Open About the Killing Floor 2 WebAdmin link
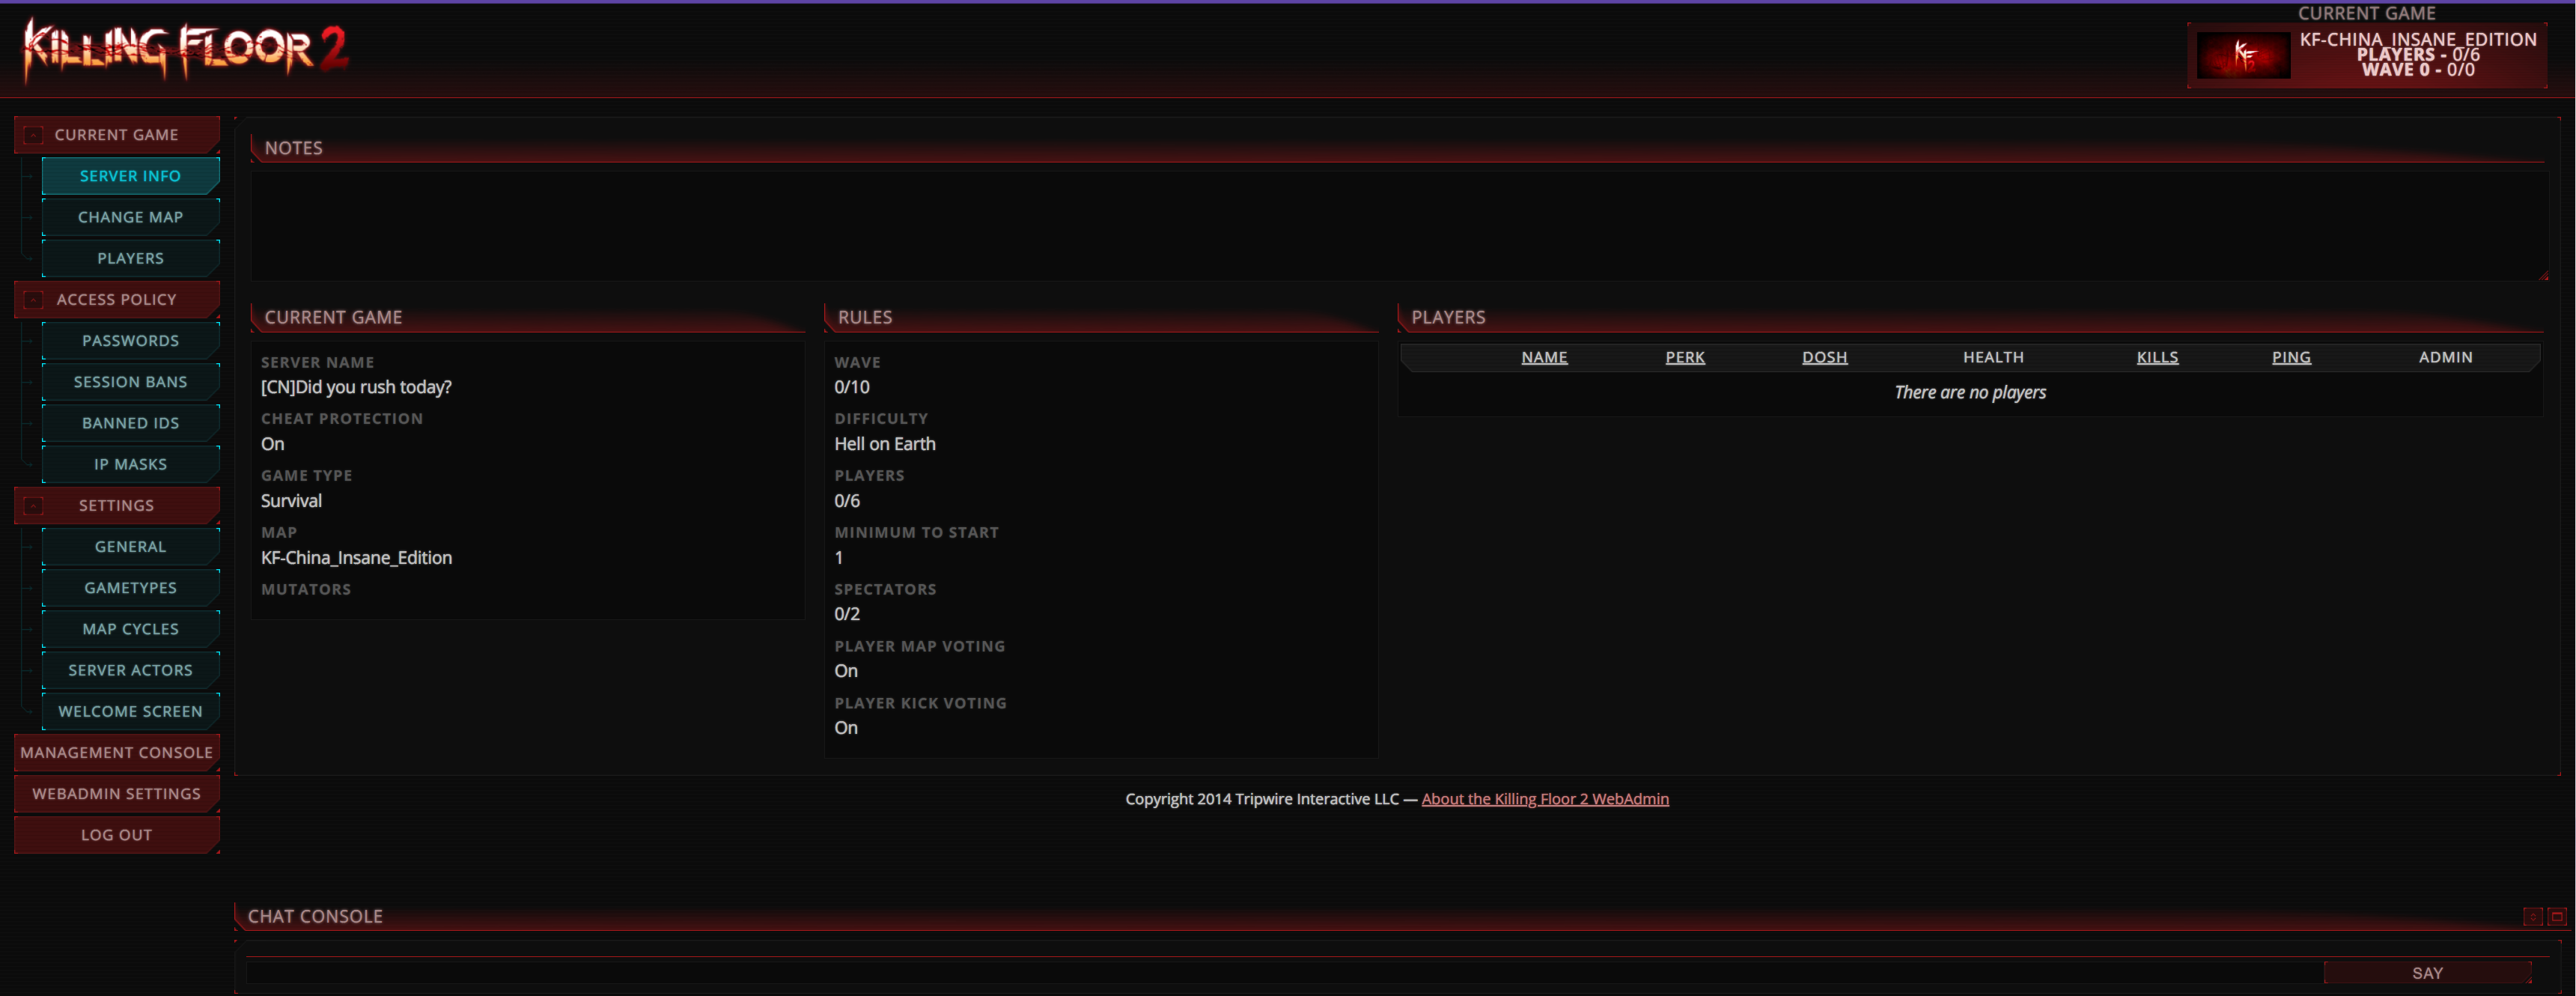This screenshot has height=996, width=2576. [1544, 799]
